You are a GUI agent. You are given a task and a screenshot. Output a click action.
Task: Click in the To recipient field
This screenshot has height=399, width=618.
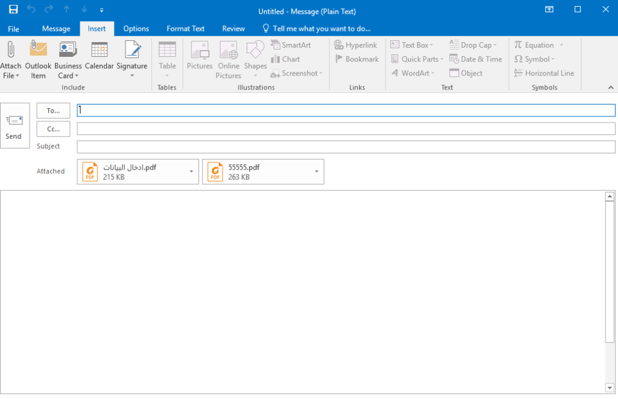pos(345,111)
